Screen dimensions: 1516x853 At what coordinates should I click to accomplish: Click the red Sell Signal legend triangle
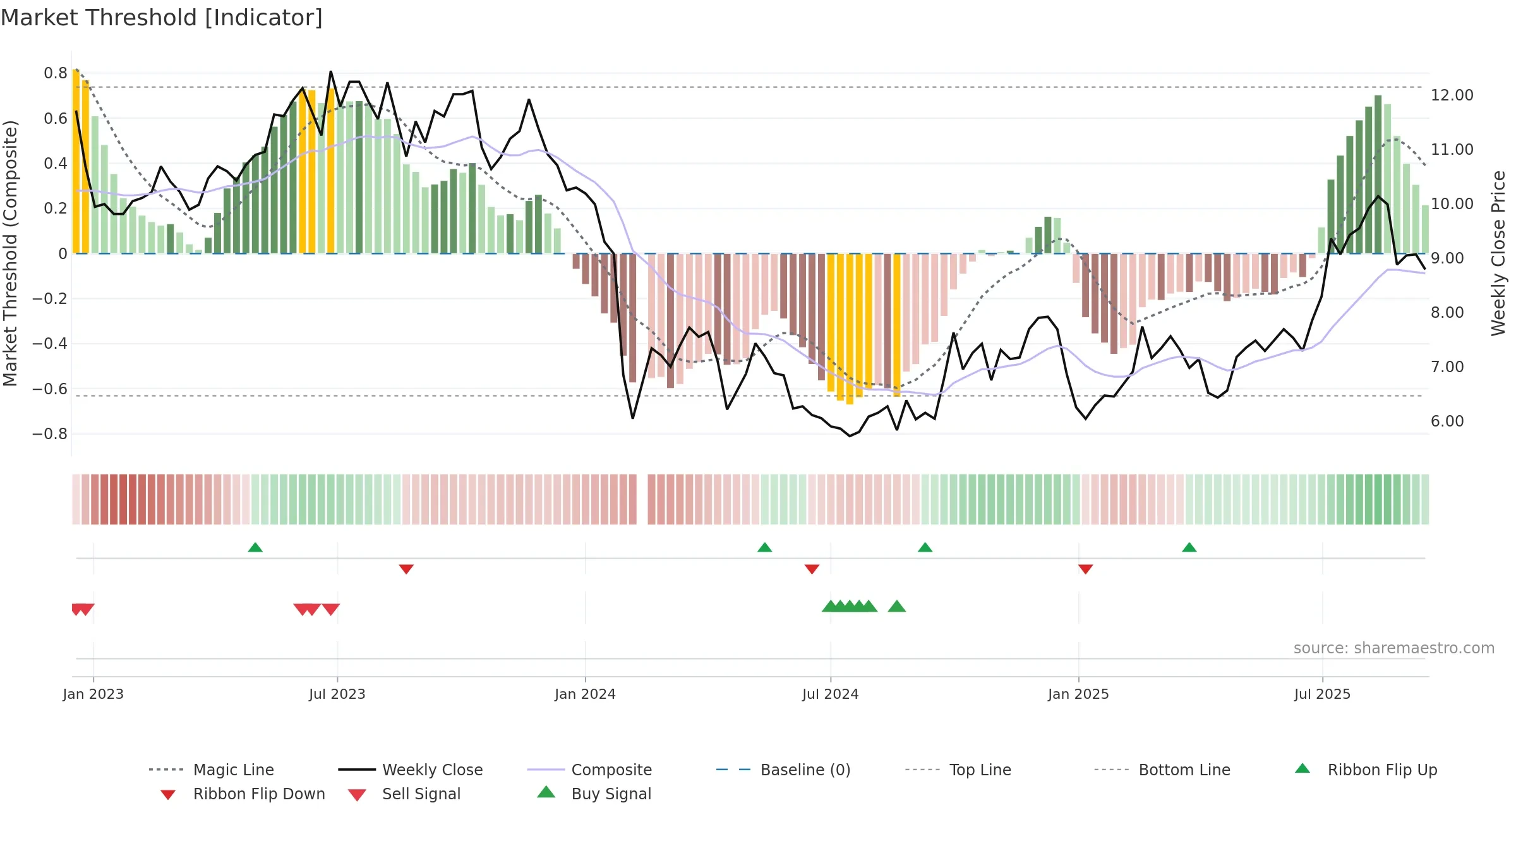tap(357, 795)
